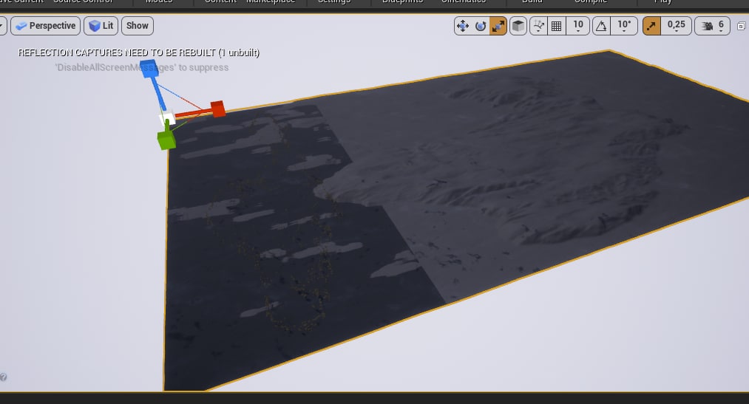Toggle rotation snapping angle icon
The width and height of the screenshot is (749, 404).
601,26
